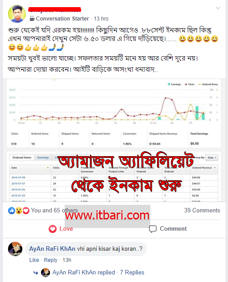Open the Group By Date dropdown

211,158
